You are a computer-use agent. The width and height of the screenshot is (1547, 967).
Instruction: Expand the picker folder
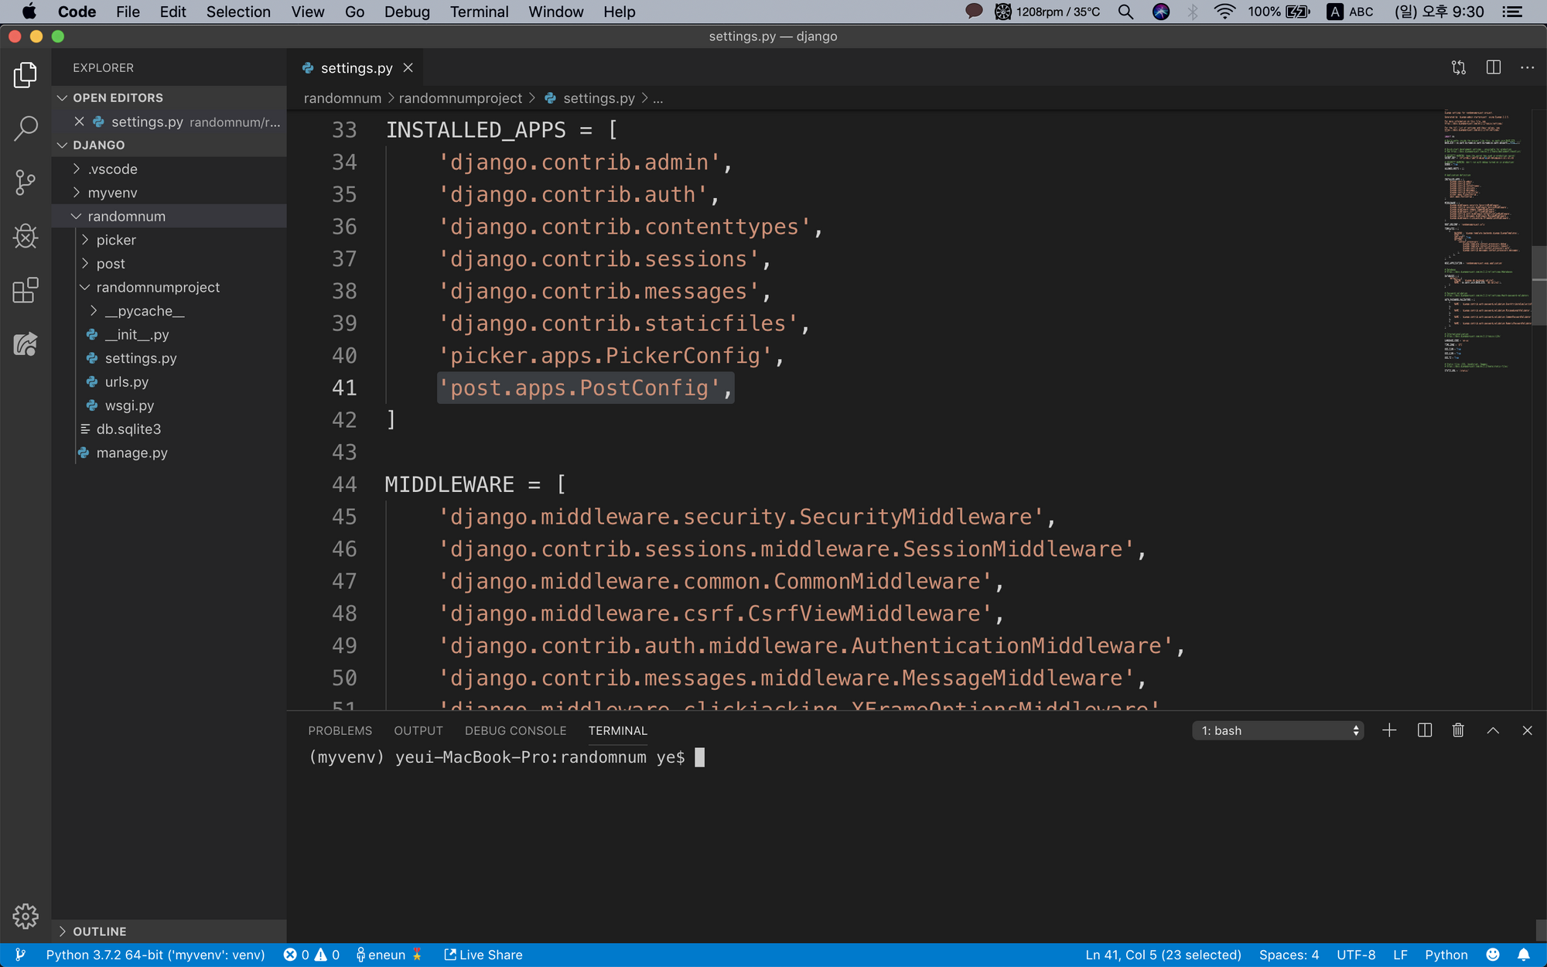pos(116,240)
